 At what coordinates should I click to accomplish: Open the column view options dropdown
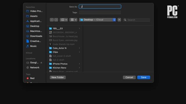[x=64, y=20]
